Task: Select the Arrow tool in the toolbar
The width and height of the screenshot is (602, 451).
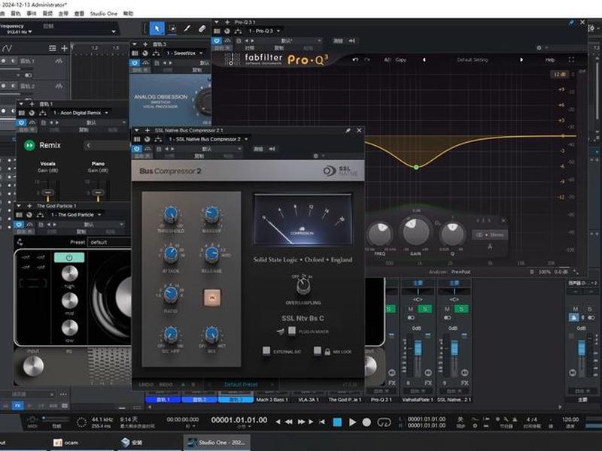Action: 157,29
